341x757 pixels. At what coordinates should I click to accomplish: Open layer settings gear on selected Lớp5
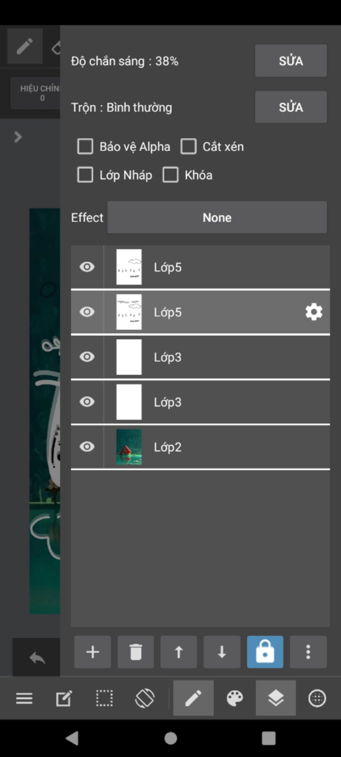314,312
